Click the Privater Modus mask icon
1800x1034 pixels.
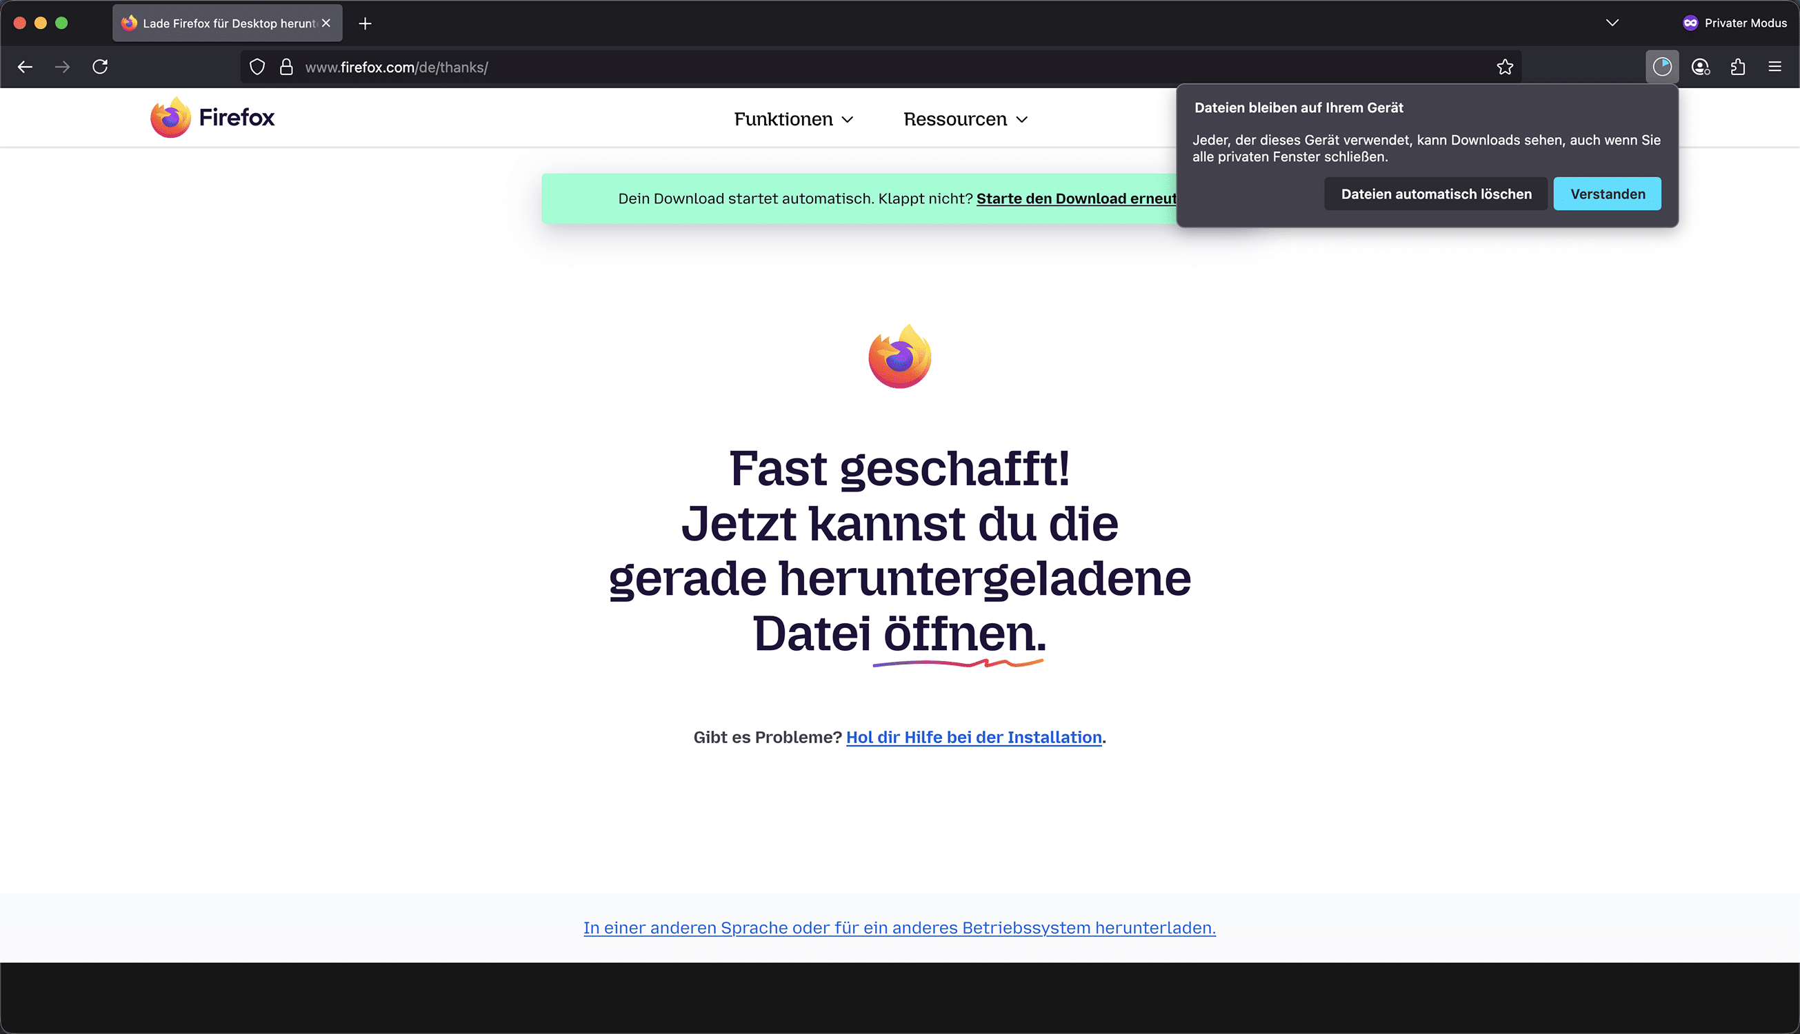1690,23
